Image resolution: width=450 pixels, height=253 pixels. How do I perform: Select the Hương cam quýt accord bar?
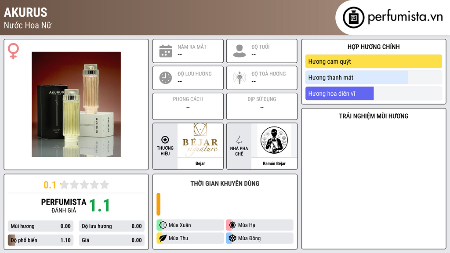coord(374,61)
